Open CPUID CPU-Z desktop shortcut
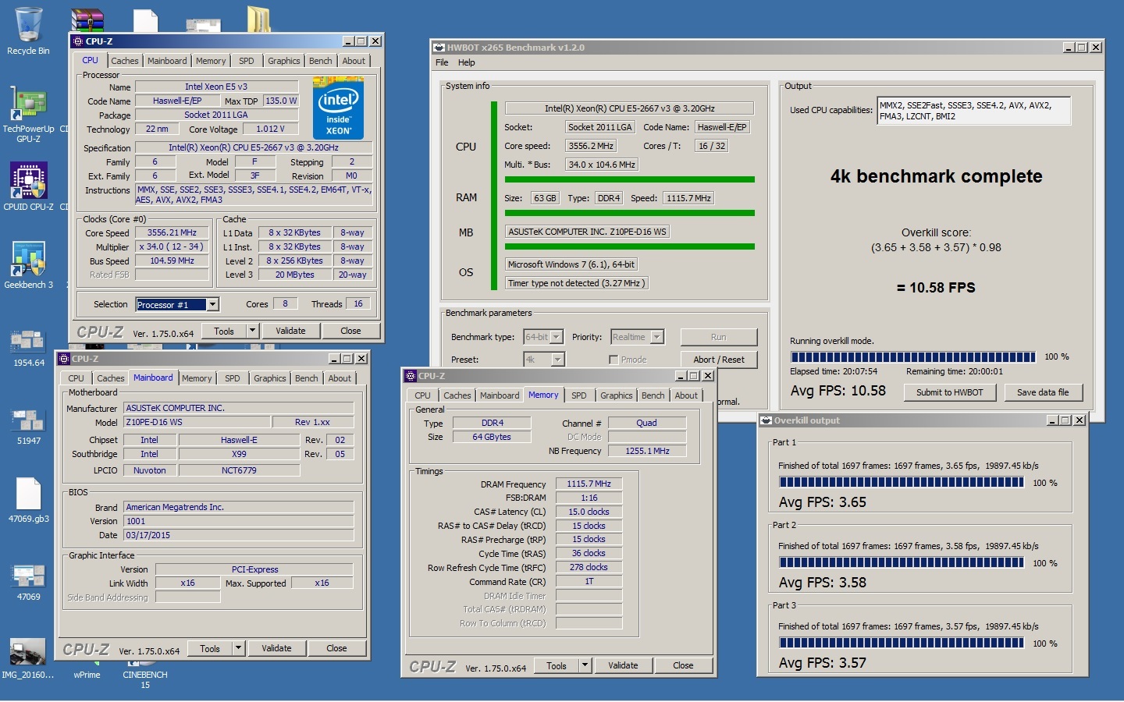Screen dimensions: 1124x702 click(28, 186)
